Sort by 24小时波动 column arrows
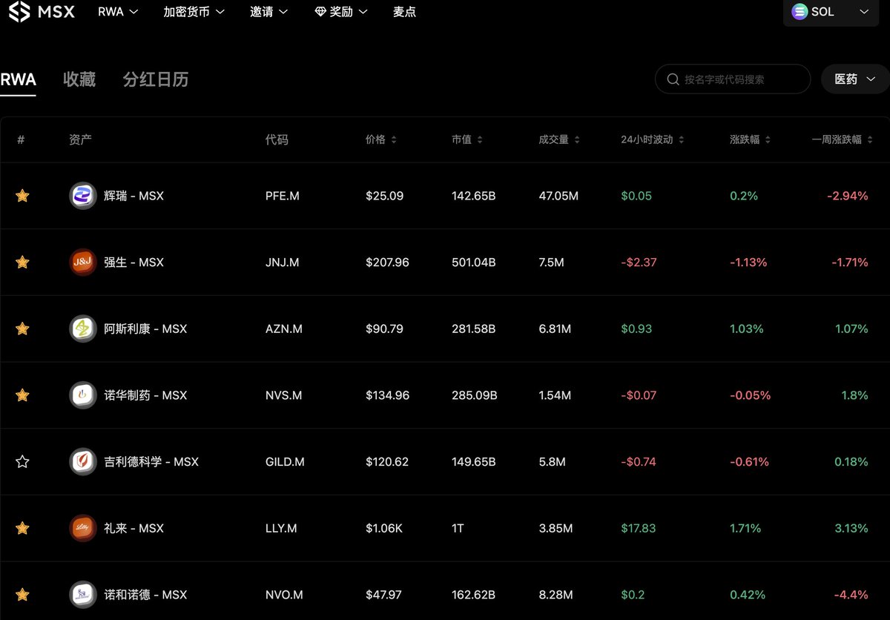890x620 pixels. tap(681, 139)
